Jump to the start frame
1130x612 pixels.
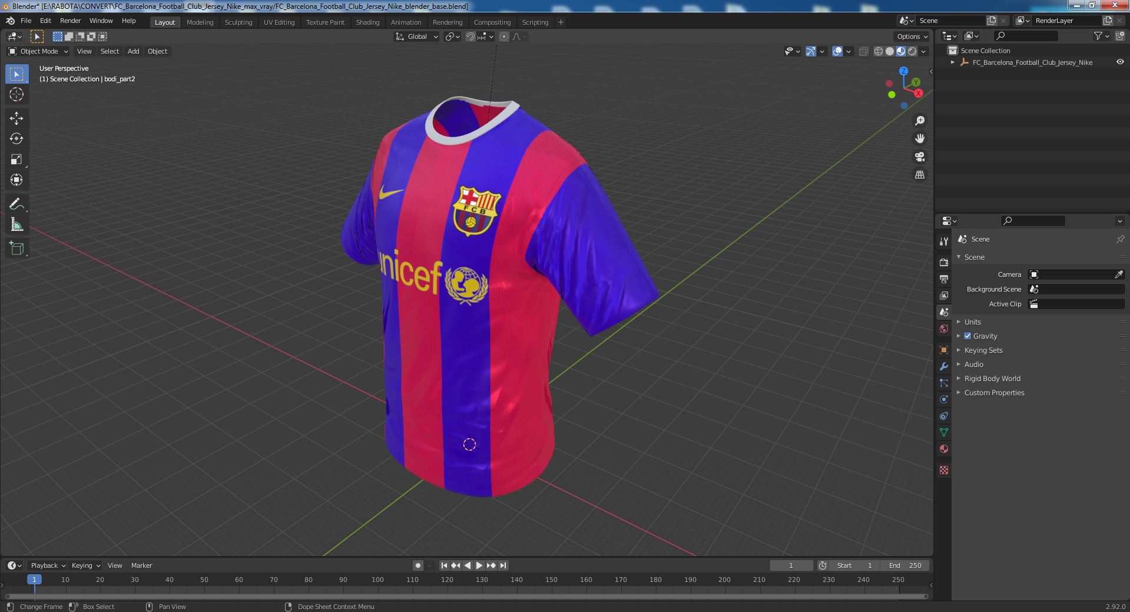coord(444,565)
